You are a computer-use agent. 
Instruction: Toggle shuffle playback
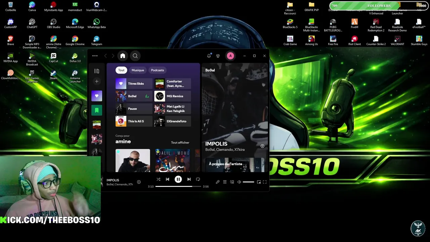[x=158, y=179]
